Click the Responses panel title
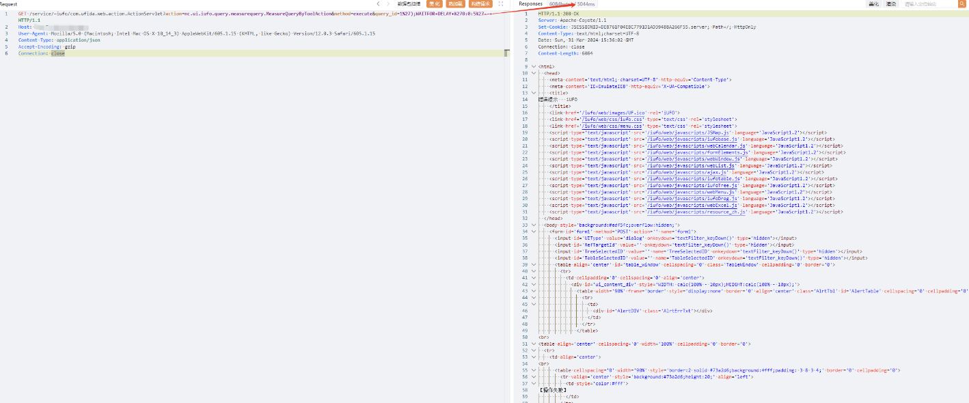The width and height of the screenshot is (969, 403). (530, 4)
